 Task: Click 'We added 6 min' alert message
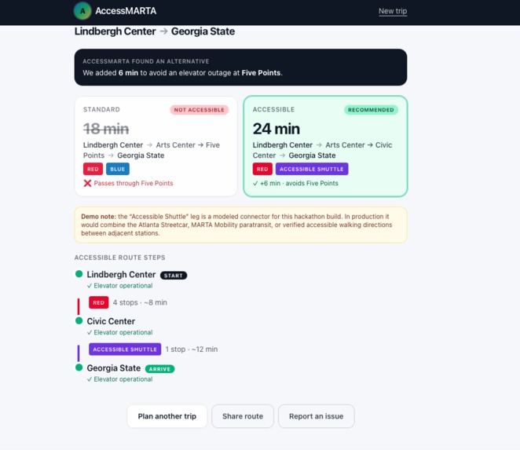coord(182,73)
